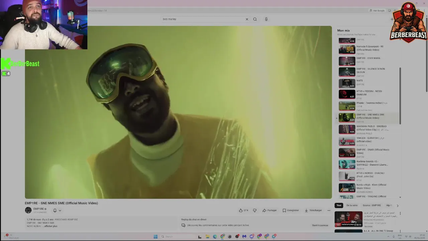The height and width of the screenshot is (241, 428).
Task: Click the volume speaker icon in tray
Action: pos(410,237)
